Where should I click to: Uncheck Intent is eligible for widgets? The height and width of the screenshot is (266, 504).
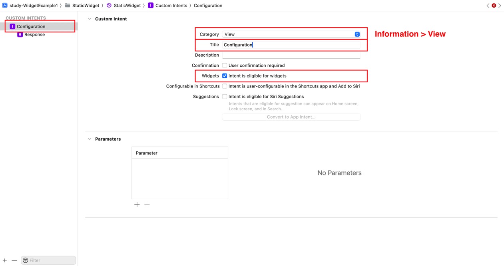point(225,76)
